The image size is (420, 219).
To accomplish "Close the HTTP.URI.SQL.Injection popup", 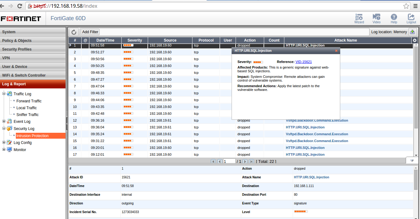I will tap(336, 51).
